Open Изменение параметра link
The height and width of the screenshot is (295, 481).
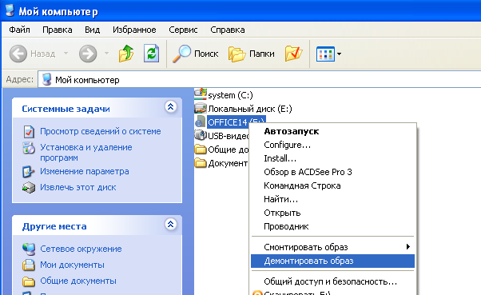85,171
